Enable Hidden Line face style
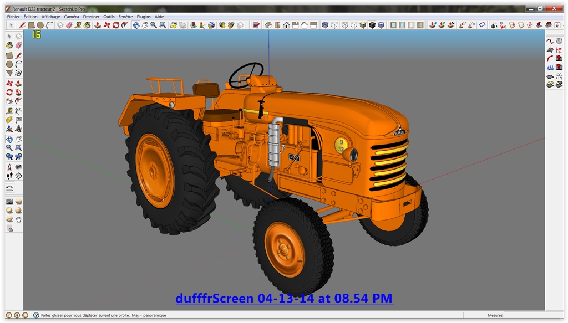The image size is (568, 323). [x=353, y=25]
